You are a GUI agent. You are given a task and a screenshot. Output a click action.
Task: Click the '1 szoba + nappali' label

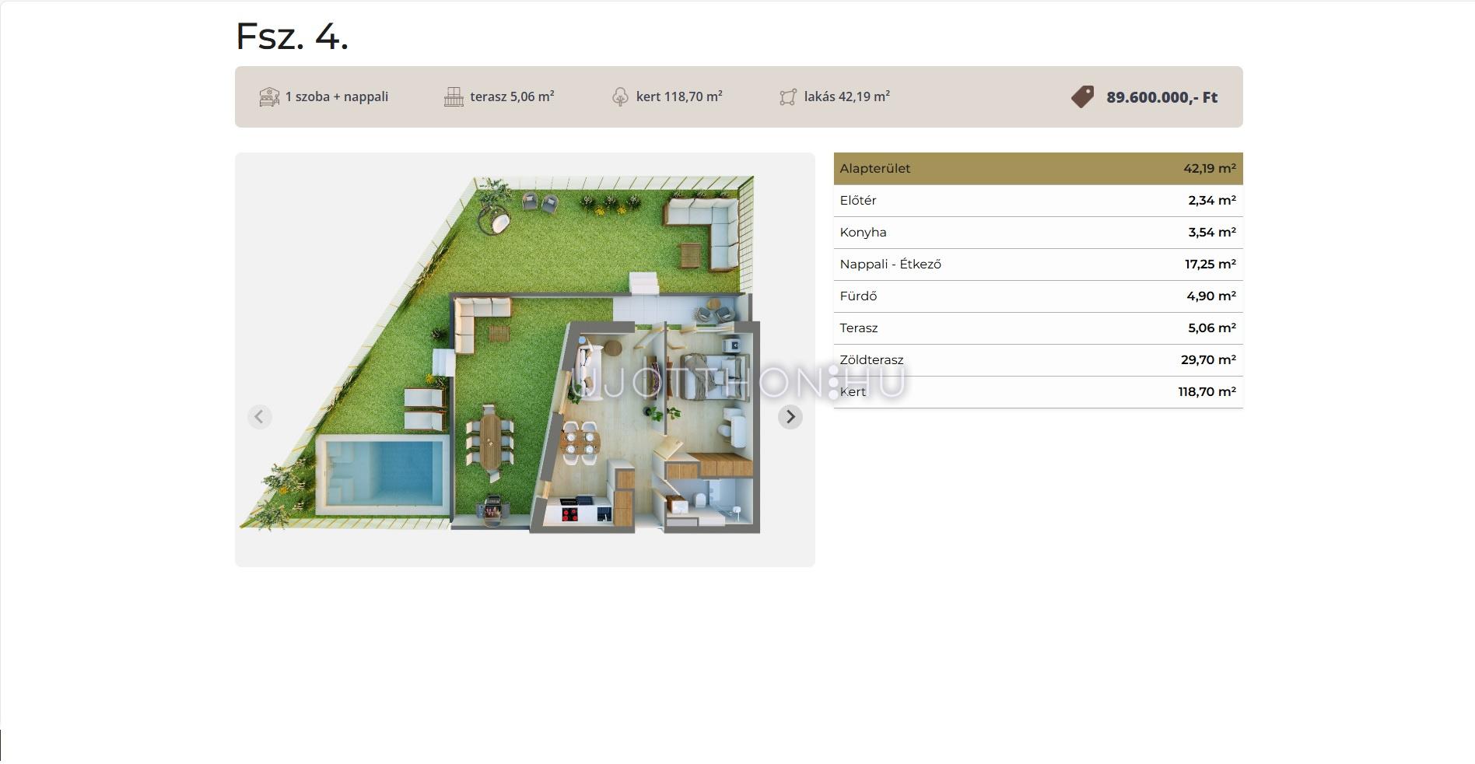click(336, 97)
